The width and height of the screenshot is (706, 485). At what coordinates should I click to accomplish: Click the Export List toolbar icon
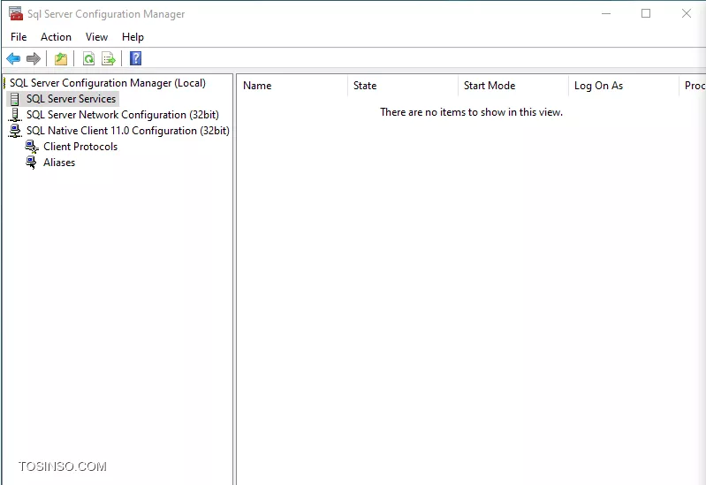click(x=109, y=58)
